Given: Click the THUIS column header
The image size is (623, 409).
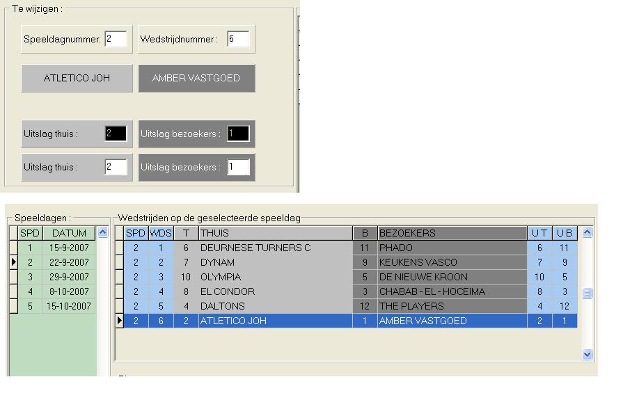Looking at the screenshot, I should click(x=275, y=233).
